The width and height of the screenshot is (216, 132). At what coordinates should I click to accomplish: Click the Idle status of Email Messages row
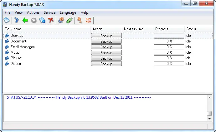188,47
